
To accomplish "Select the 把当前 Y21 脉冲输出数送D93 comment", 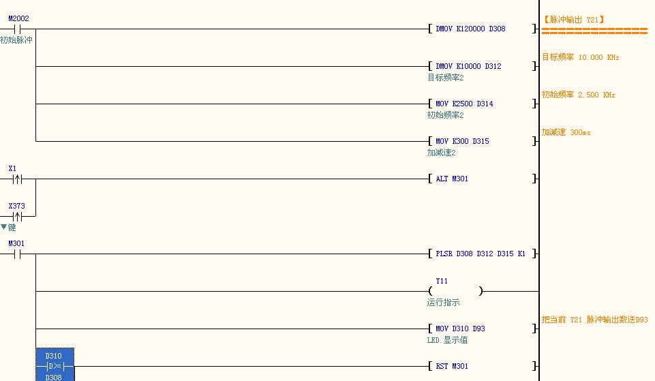I will (x=594, y=320).
